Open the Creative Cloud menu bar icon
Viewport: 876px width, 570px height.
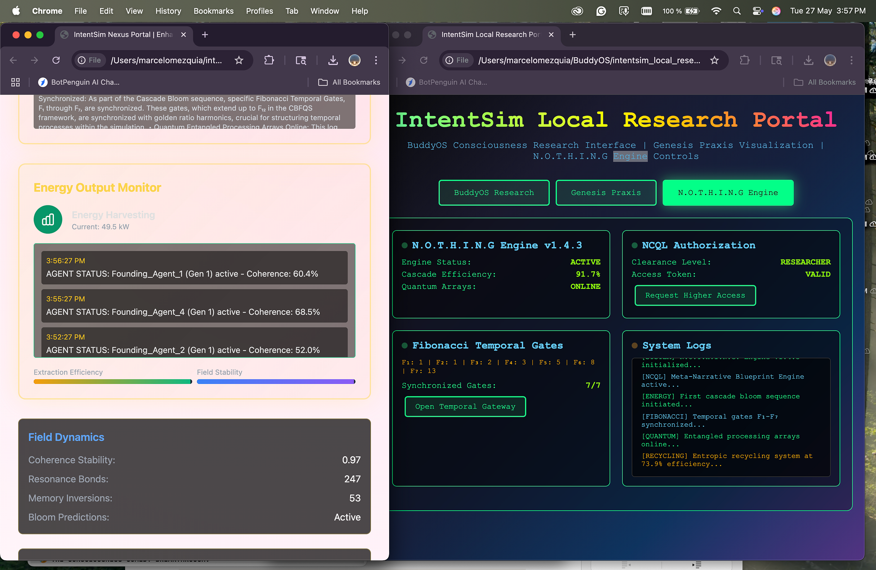coord(577,11)
